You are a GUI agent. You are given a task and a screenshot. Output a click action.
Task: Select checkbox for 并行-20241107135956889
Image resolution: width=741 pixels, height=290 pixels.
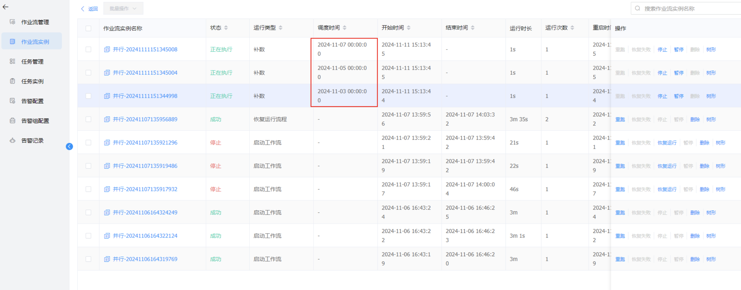pos(88,119)
